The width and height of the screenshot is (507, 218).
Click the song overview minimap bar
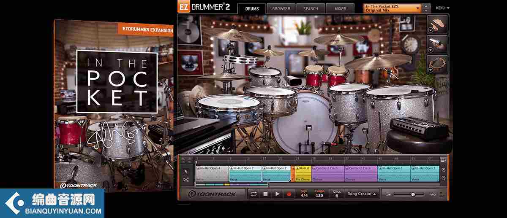pyautogui.click(x=232, y=184)
